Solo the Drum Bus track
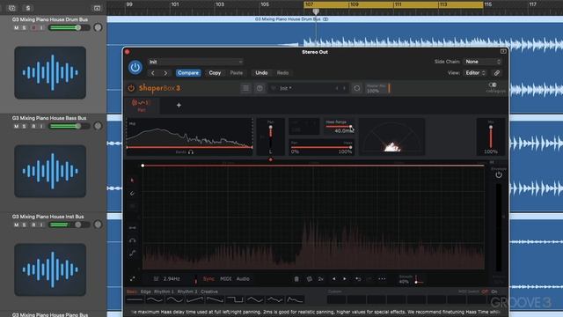Viewport: 563px width, 317px height. point(25,27)
